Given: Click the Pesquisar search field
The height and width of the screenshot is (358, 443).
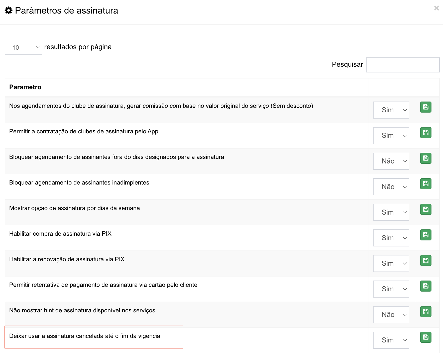Looking at the screenshot, I should point(403,65).
